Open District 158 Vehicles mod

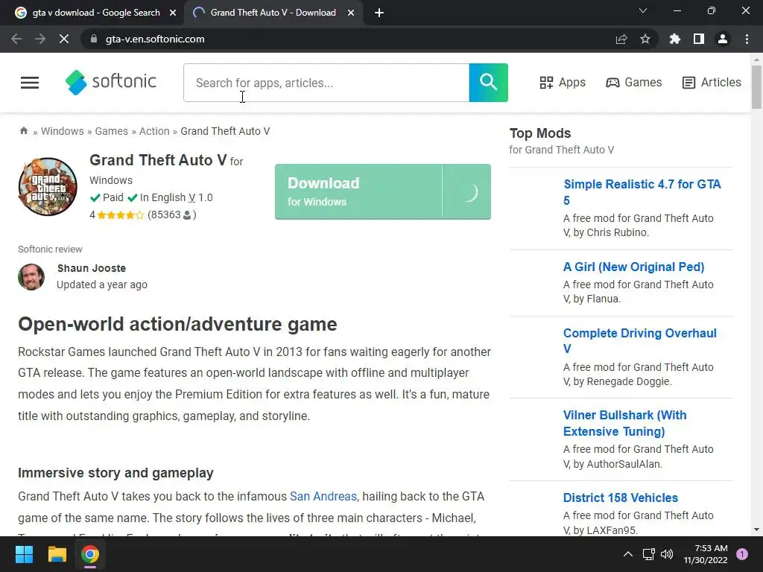[621, 498]
